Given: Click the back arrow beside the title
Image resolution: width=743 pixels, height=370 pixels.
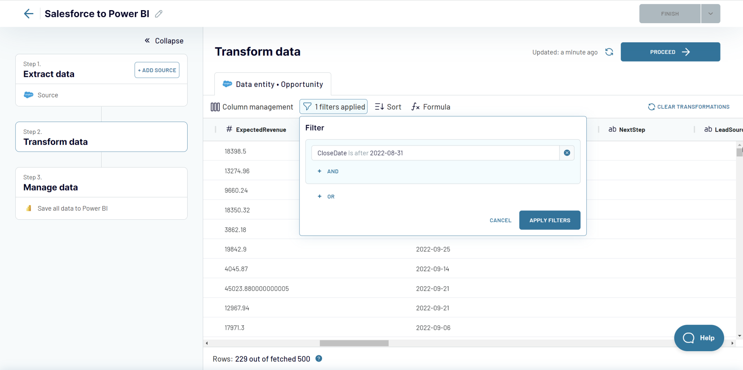Looking at the screenshot, I should click(x=28, y=13).
